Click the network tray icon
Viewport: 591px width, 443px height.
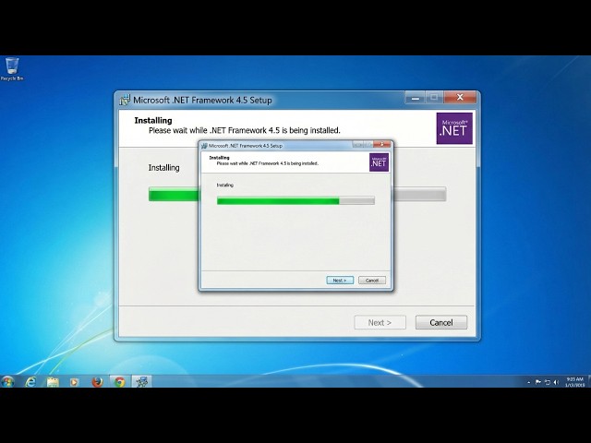pyautogui.click(x=548, y=382)
